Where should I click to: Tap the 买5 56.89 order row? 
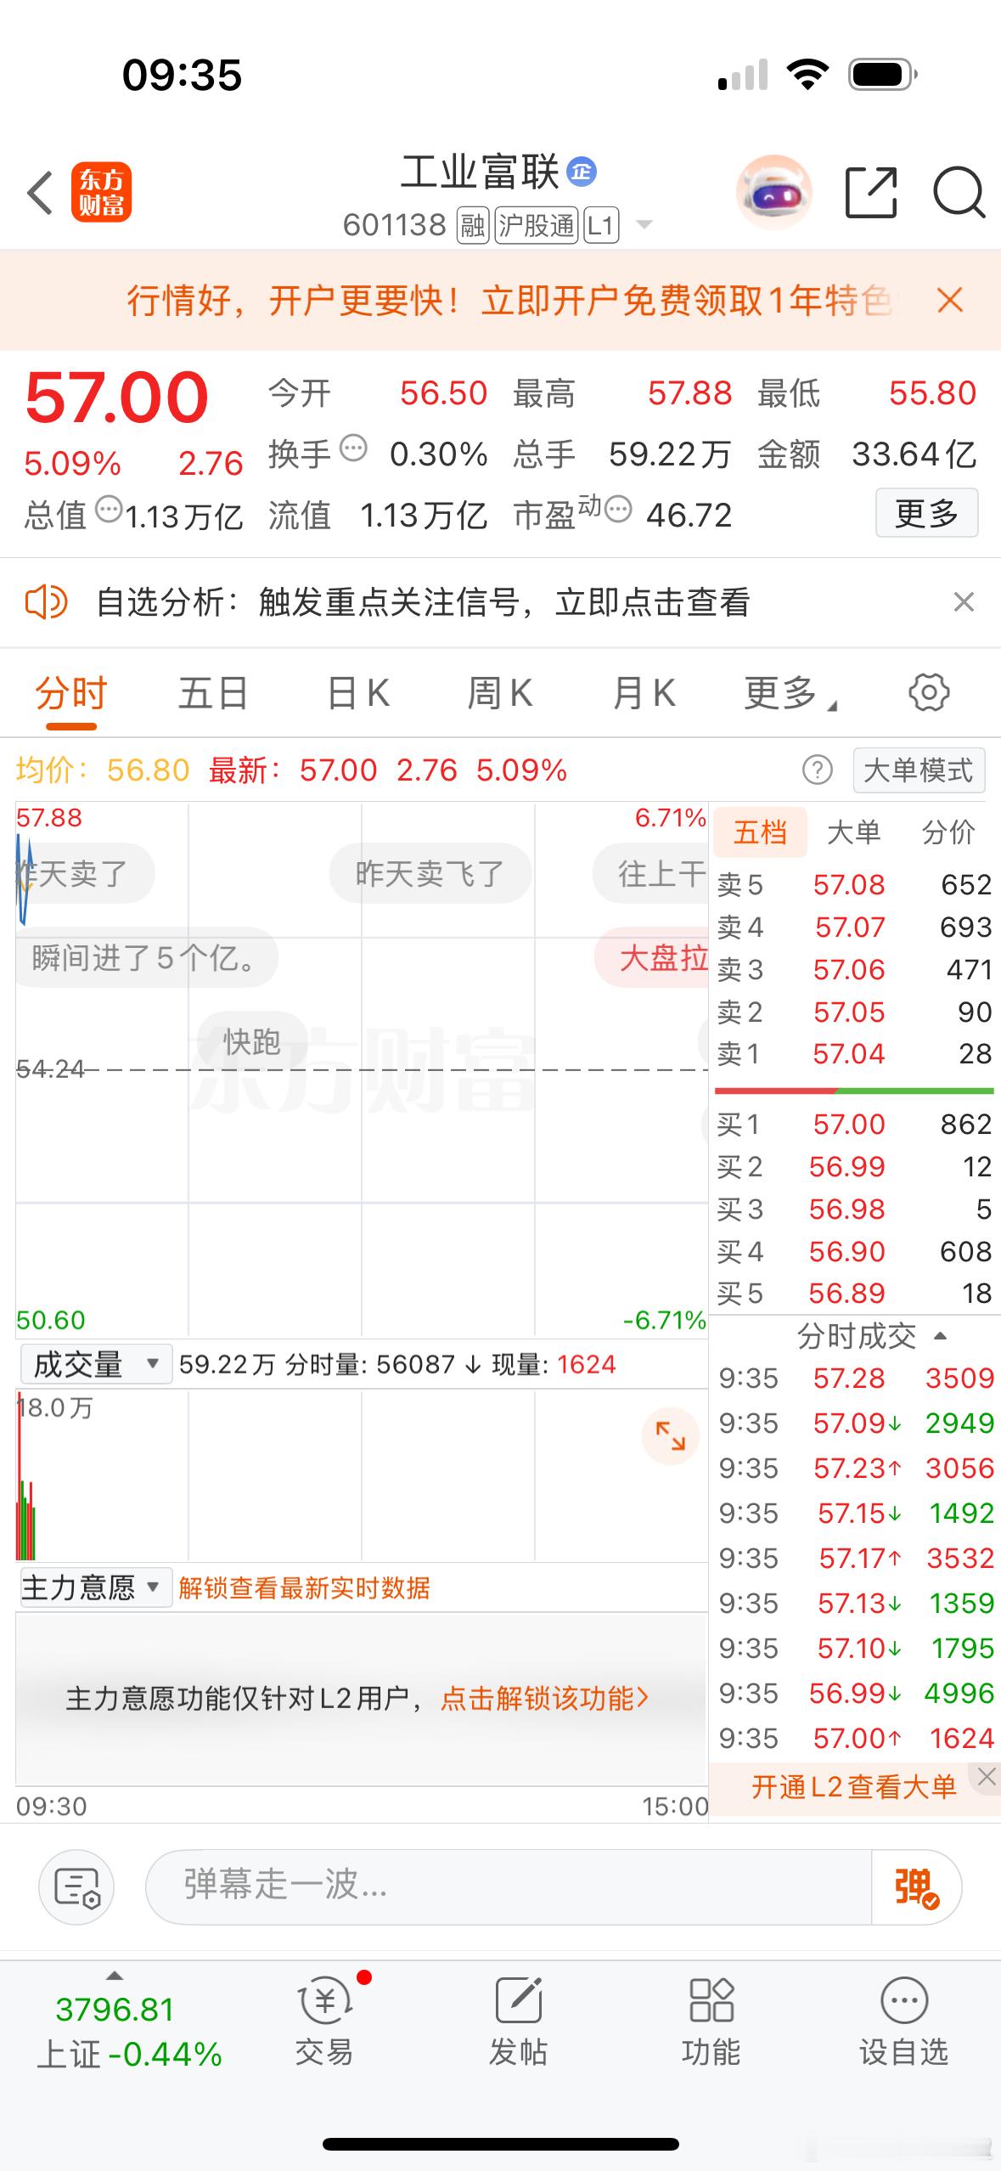pyautogui.click(x=853, y=1294)
